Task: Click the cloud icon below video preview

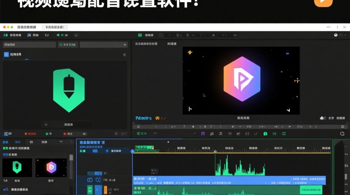Action: pyautogui.click(x=323, y=118)
